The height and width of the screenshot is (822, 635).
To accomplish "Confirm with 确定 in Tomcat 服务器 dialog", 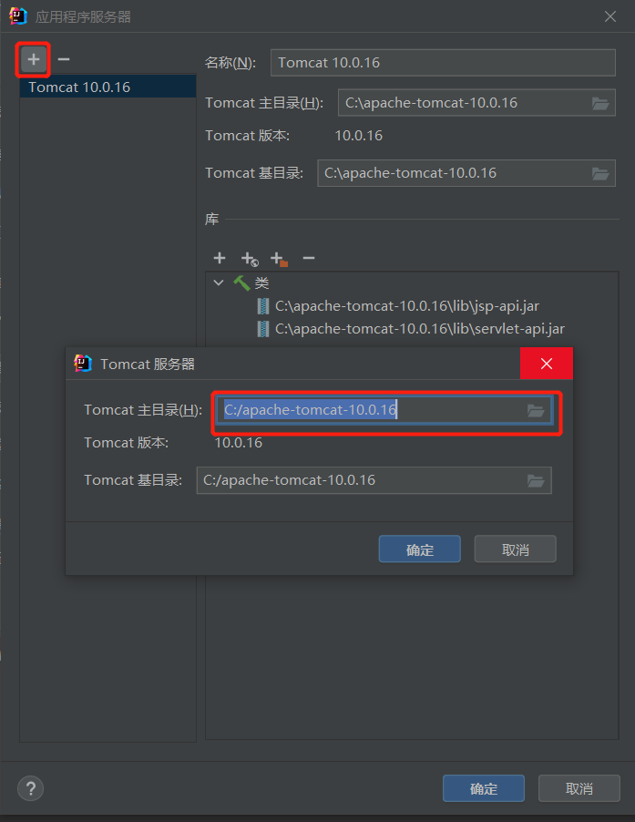I will click(420, 549).
